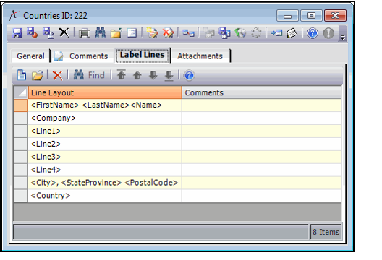382x260 pixels.
Task: Click the save disk with grid icon
Action: [224, 33]
